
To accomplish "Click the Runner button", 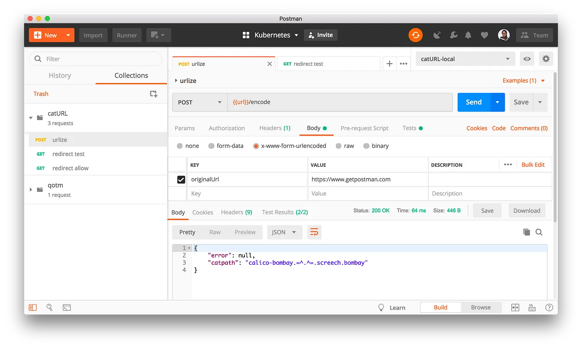I will click(127, 35).
